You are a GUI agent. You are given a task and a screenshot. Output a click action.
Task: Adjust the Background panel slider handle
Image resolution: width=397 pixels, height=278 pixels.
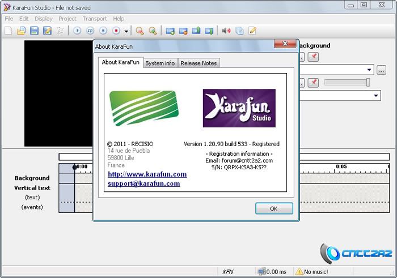click(368, 83)
